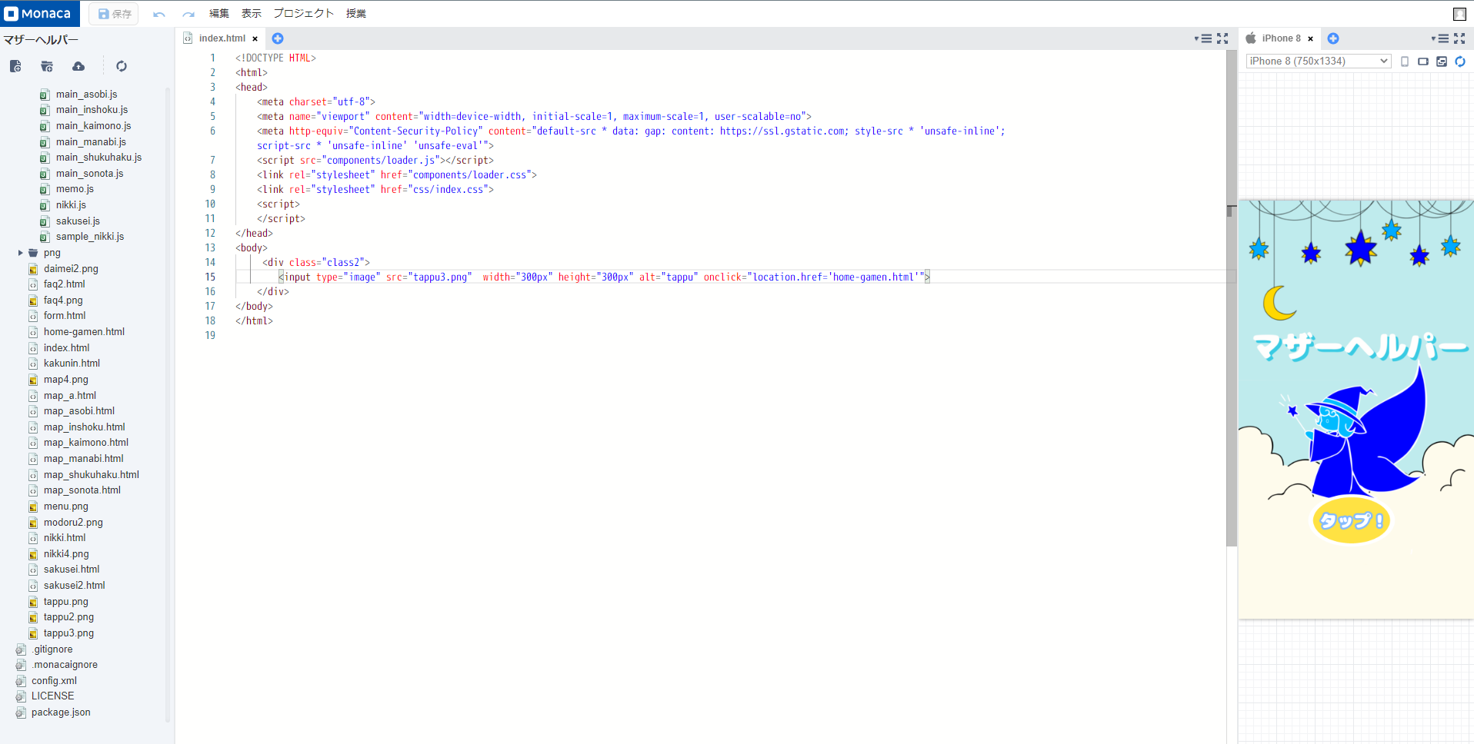The image size is (1474, 744).
Task: Open form.html in the file tree
Action: [x=65, y=316]
